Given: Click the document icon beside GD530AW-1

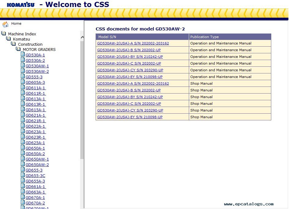Looking at the screenshot, I should (23, 65).
